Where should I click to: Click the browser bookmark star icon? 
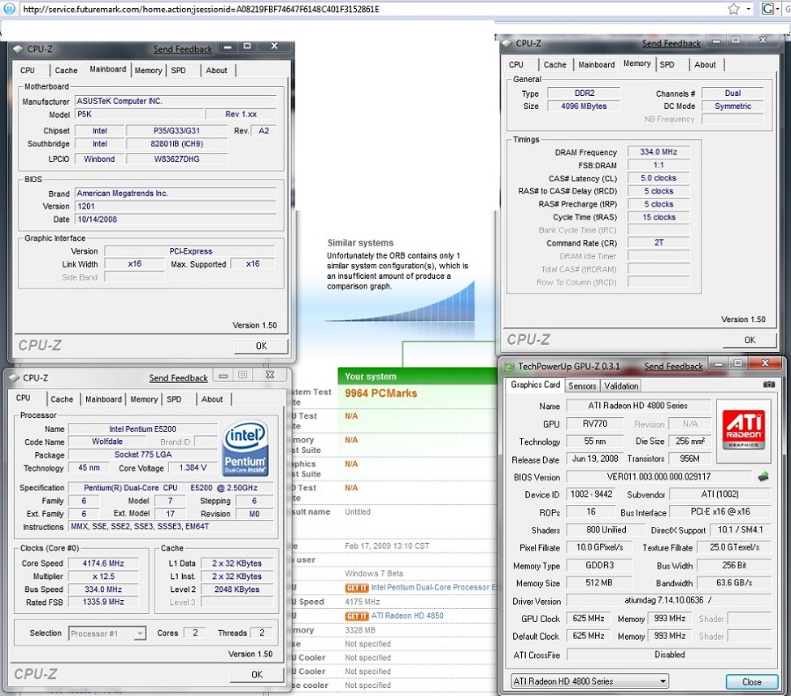[733, 9]
